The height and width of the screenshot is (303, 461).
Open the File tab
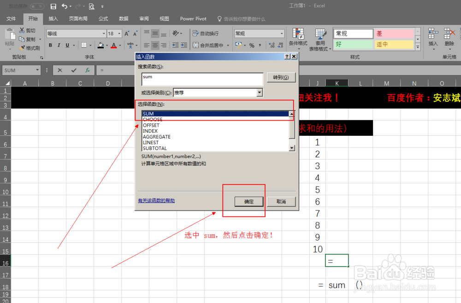(x=11, y=18)
